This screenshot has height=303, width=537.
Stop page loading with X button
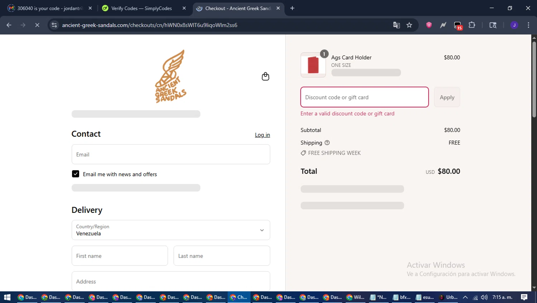37,25
